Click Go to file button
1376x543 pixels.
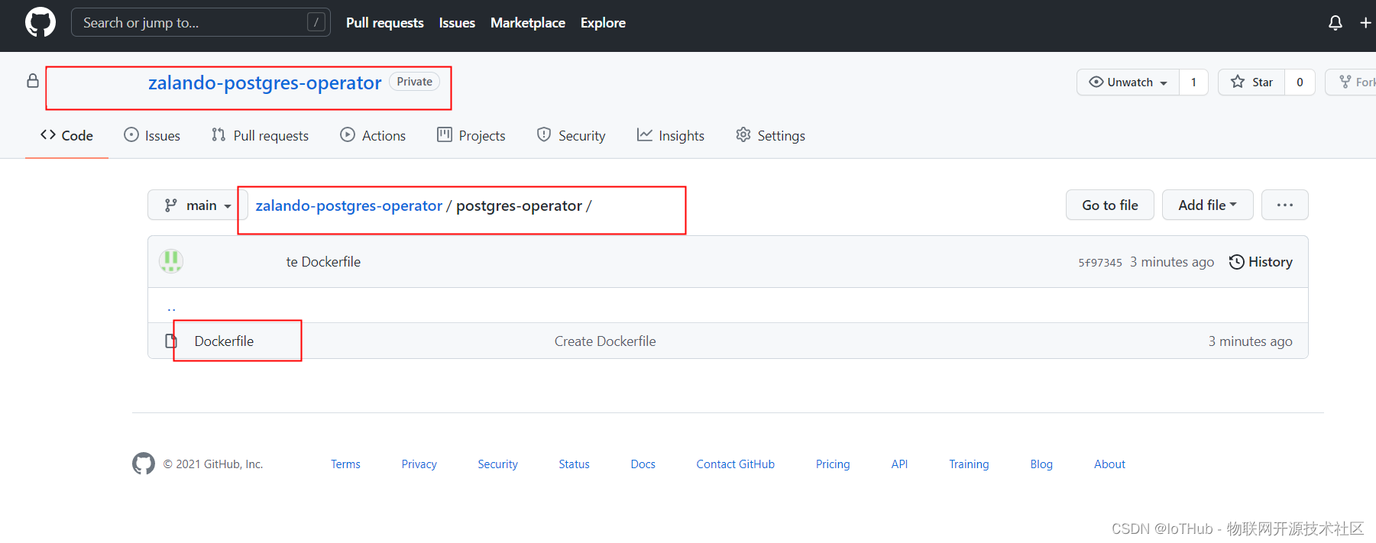pyautogui.click(x=1109, y=205)
